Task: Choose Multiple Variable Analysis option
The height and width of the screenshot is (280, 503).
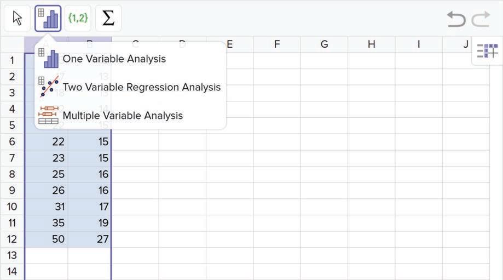Action: click(123, 116)
